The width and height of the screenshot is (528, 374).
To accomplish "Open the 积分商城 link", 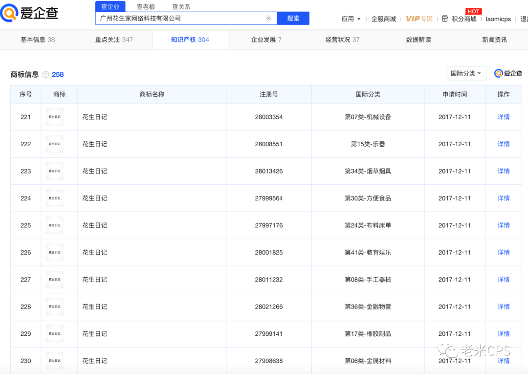I will pyautogui.click(x=464, y=19).
